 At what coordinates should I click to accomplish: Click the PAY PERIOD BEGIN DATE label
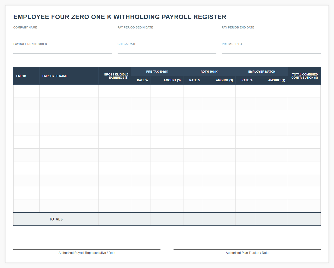135,27
